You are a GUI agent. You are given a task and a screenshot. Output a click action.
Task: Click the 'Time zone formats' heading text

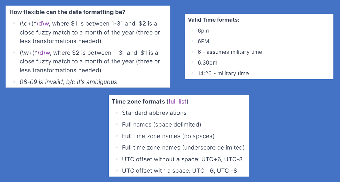point(138,102)
